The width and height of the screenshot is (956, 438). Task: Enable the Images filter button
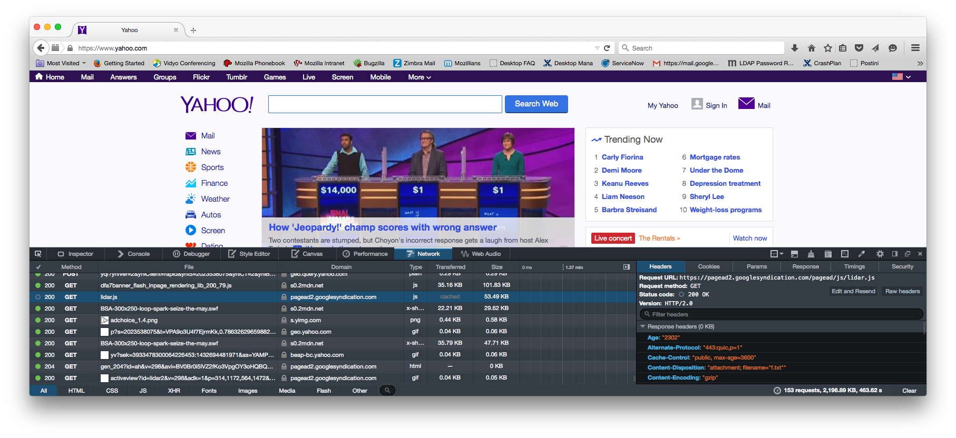click(x=247, y=391)
